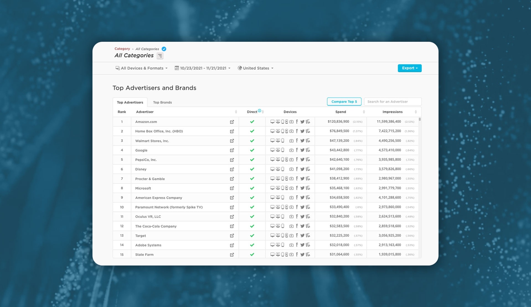Image resolution: width=531 pixels, height=307 pixels.
Task: Click the Compare Top 5 button
Action: tap(344, 102)
